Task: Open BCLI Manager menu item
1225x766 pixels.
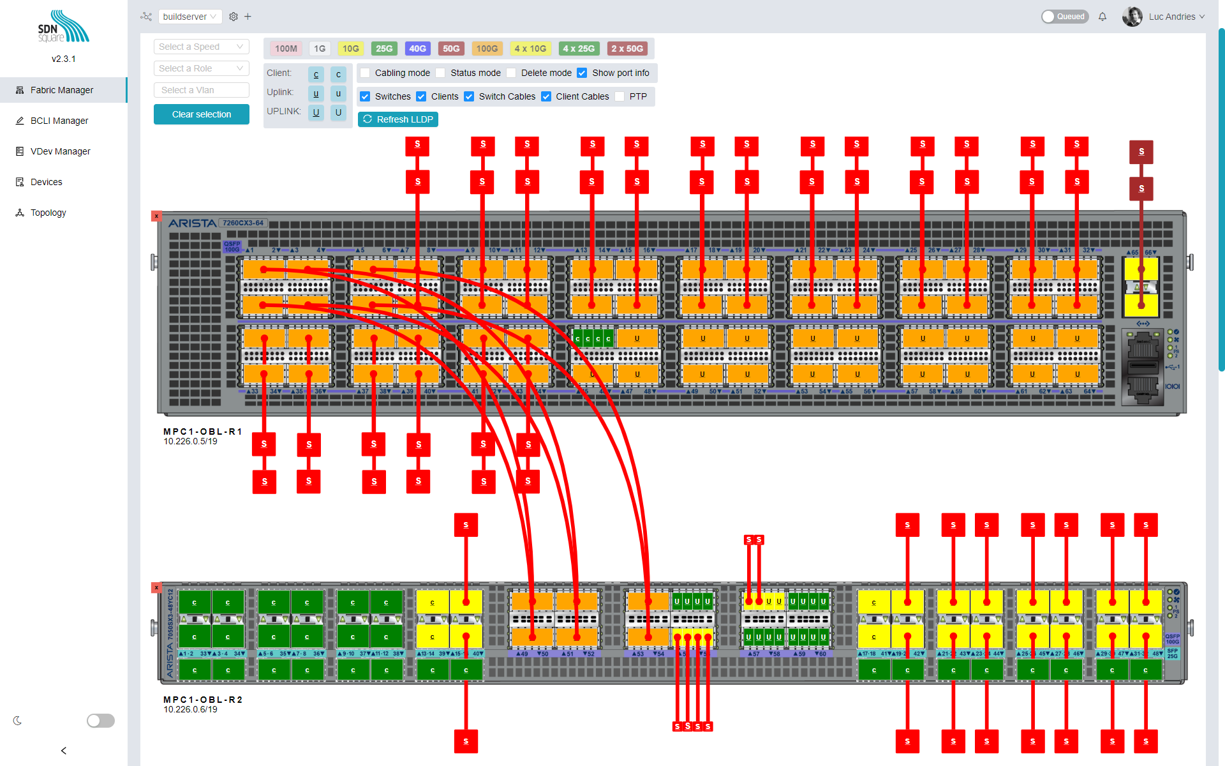Action: pos(59,121)
